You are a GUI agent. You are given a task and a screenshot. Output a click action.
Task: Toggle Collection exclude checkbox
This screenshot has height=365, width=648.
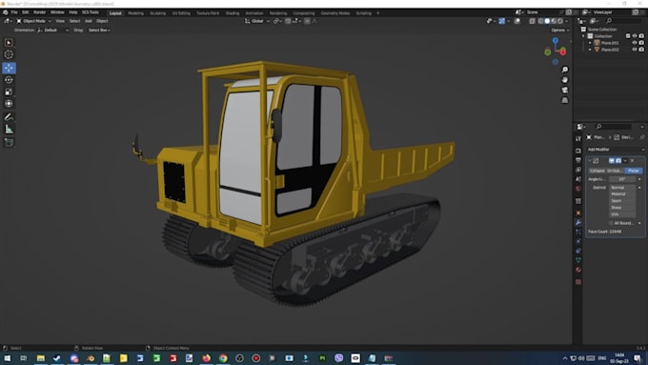tap(628, 36)
